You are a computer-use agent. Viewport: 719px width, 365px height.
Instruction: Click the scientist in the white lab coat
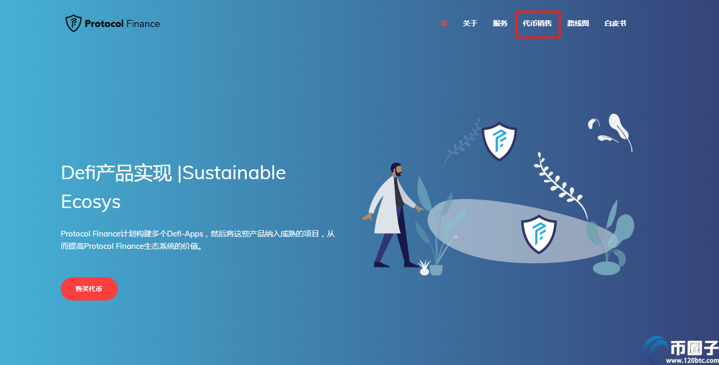(394, 214)
